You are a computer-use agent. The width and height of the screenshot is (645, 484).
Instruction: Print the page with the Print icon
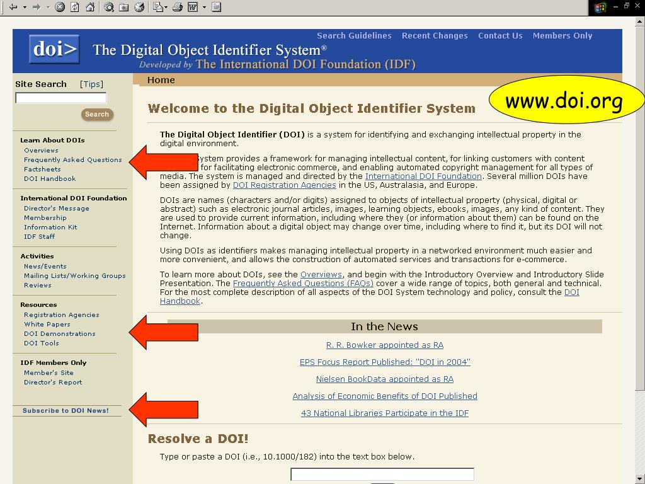(177, 7)
